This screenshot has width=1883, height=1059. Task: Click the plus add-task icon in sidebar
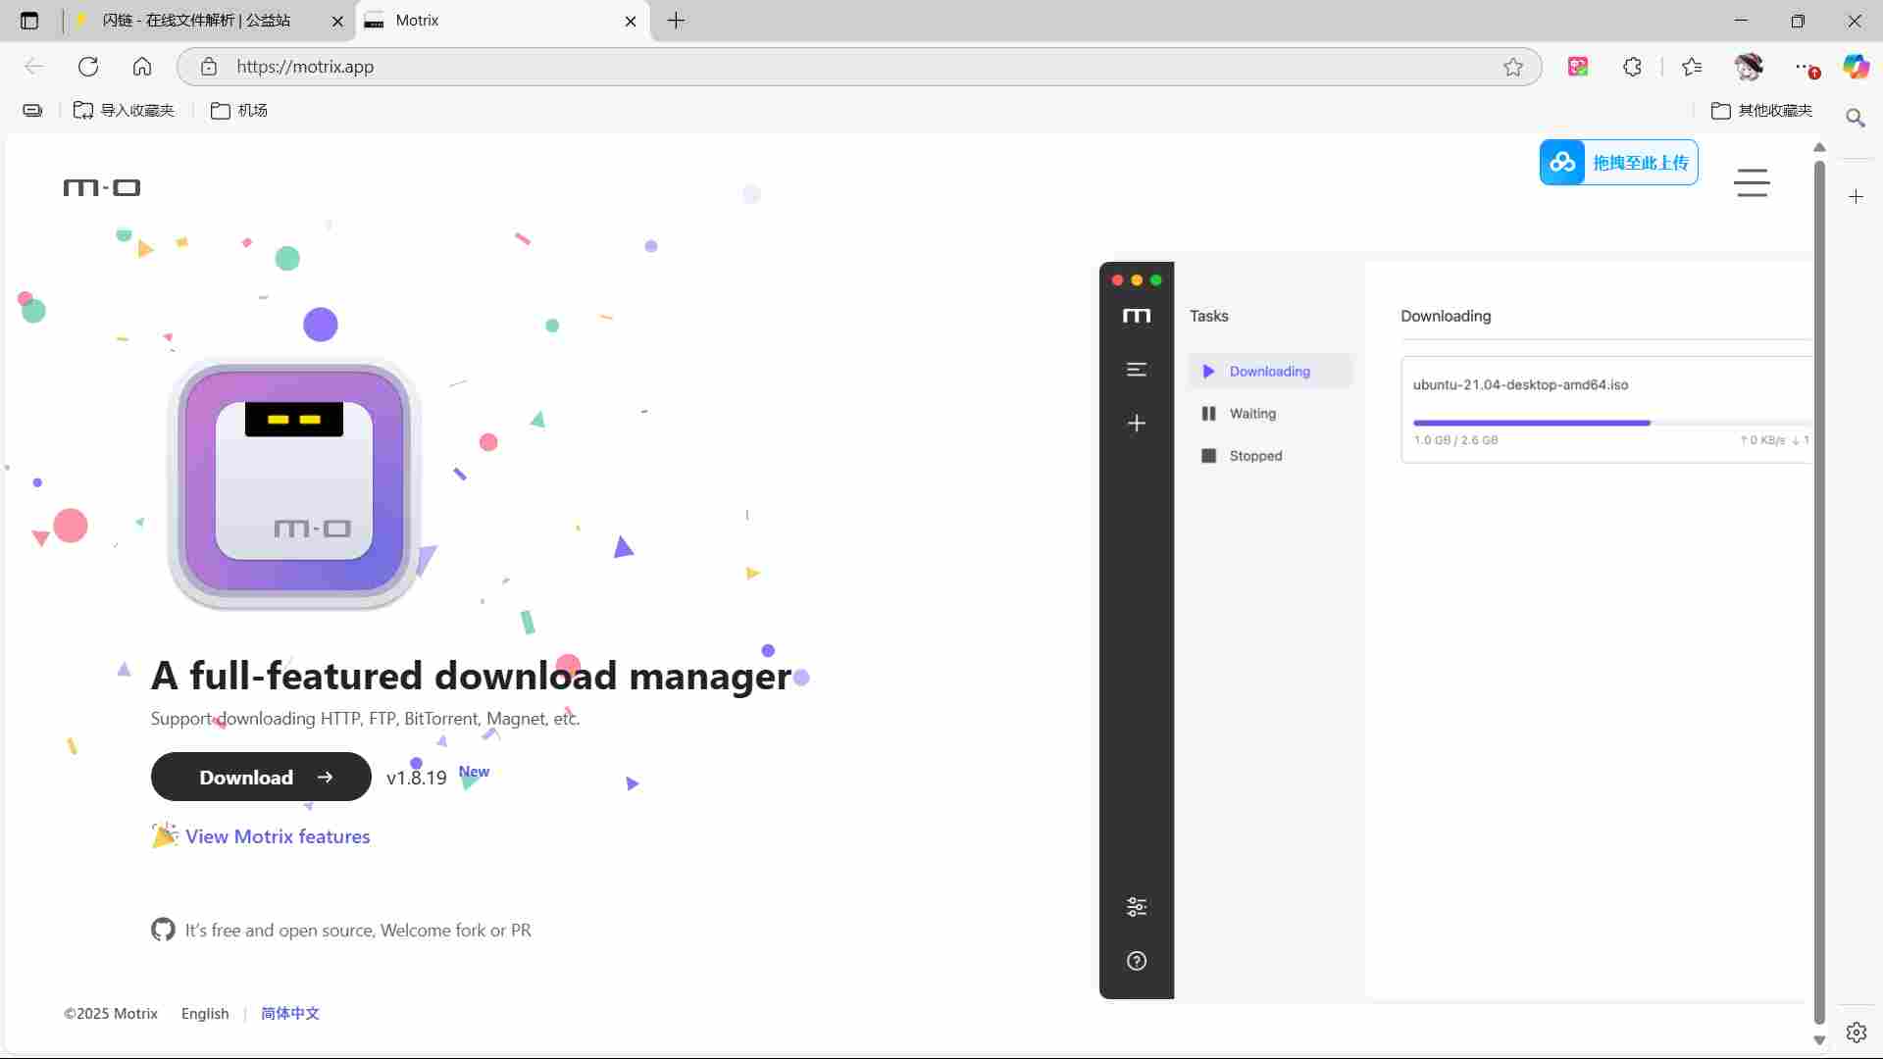pos(1137,423)
